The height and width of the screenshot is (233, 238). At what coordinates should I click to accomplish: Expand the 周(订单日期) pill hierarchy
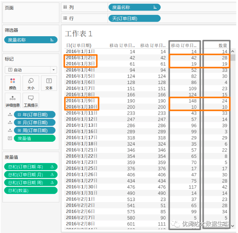[19, 131]
